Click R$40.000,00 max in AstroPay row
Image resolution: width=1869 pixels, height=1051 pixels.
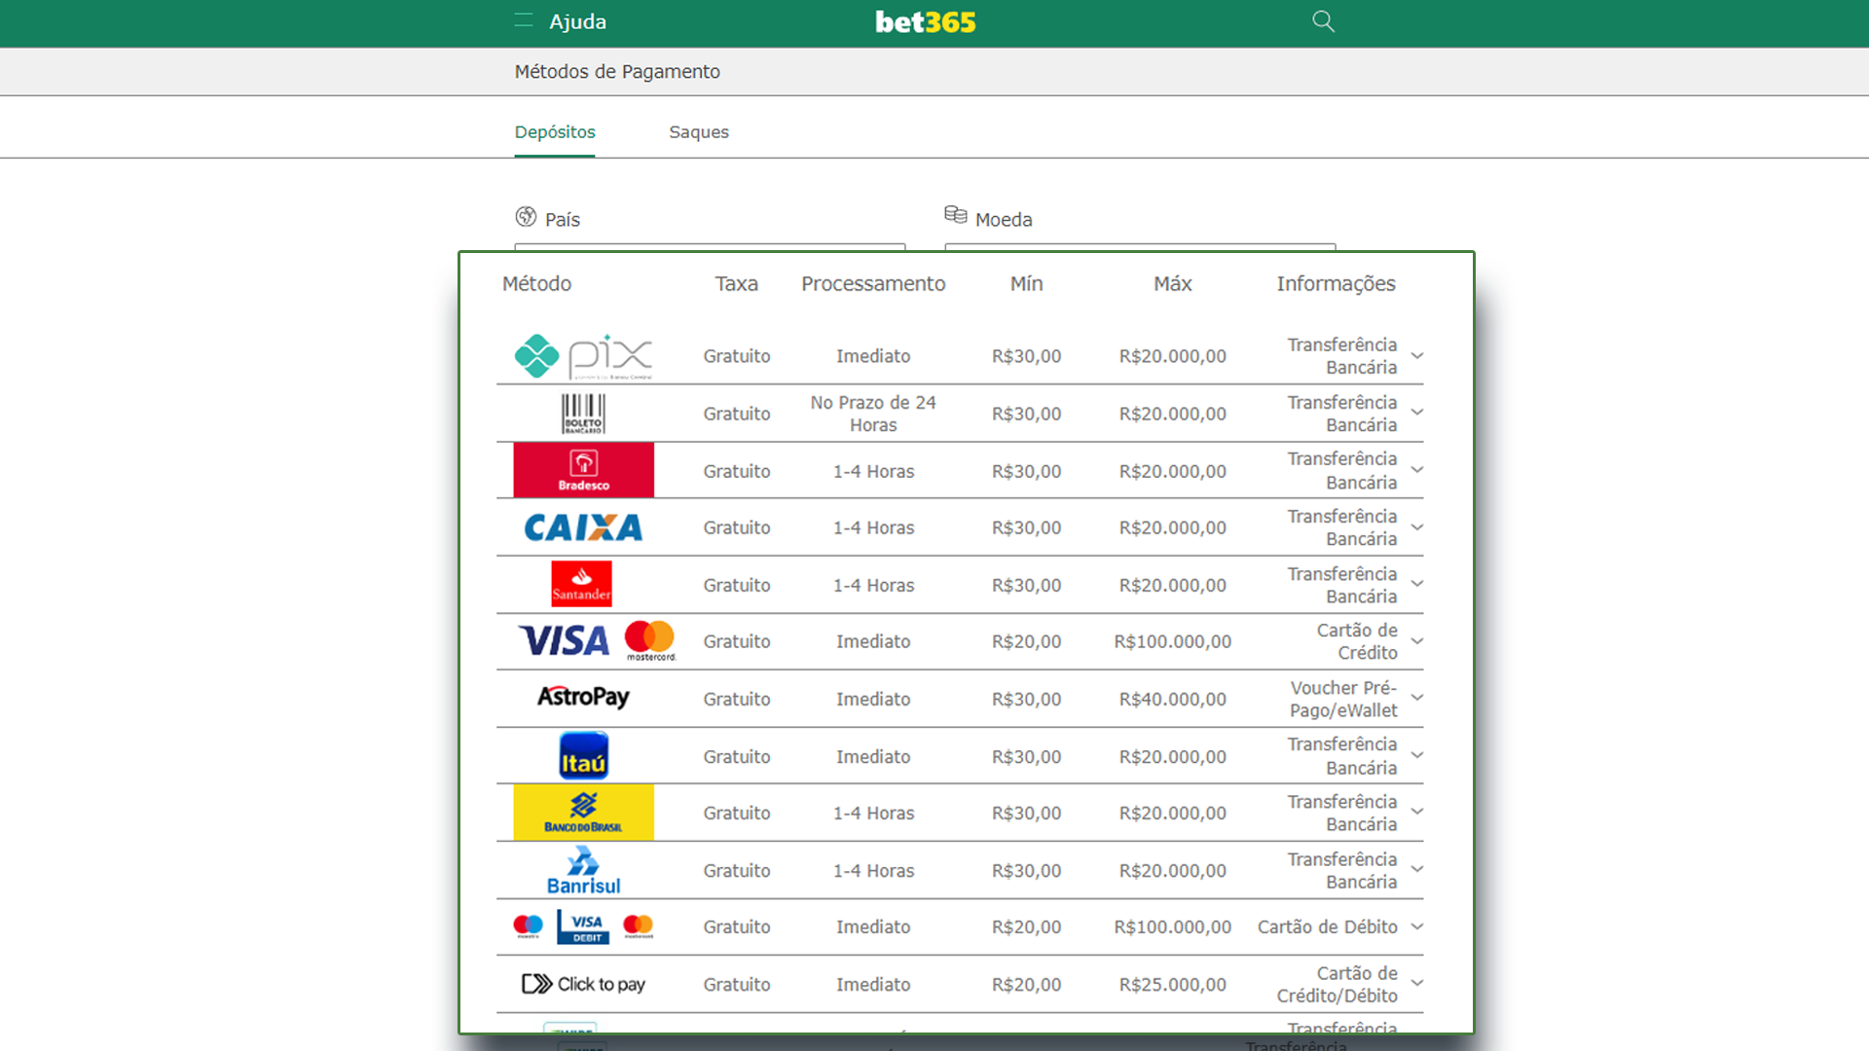coord(1172,699)
